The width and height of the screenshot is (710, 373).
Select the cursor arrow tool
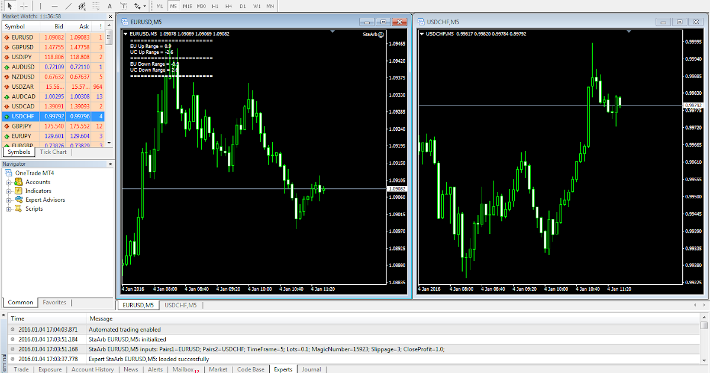10,6
